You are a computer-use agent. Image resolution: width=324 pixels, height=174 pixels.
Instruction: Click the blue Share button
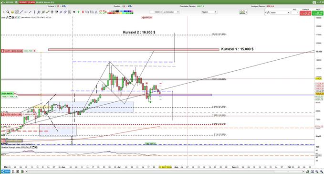5,172
